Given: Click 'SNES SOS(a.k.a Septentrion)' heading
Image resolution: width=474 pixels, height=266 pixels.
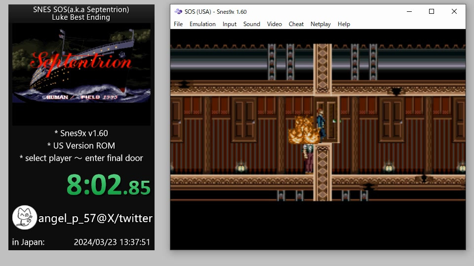Looking at the screenshot, I should coord(81,9).
